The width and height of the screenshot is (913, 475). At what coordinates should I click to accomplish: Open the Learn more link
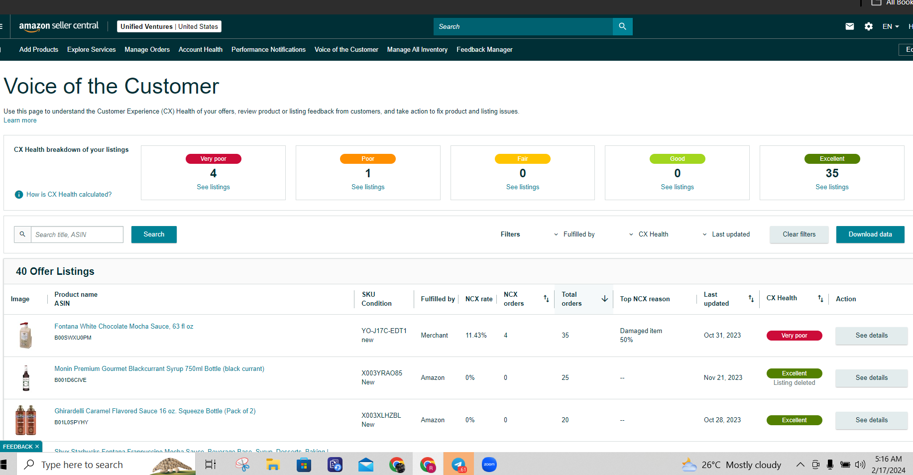tap(20, 120)
